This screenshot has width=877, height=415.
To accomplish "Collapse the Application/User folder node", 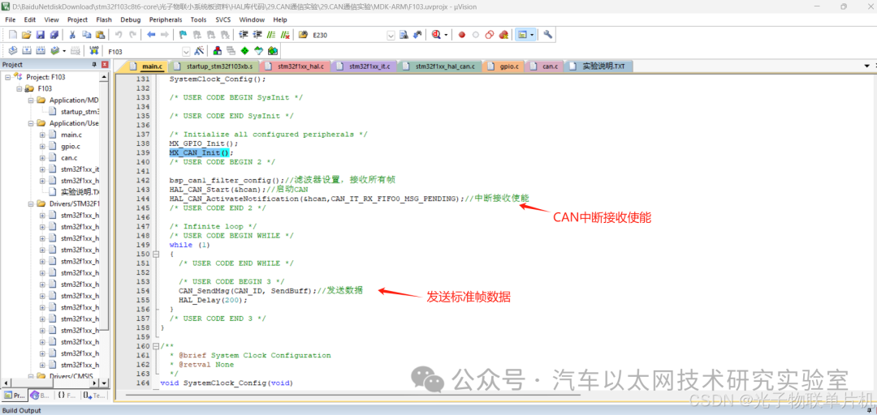I will point(31,123).
